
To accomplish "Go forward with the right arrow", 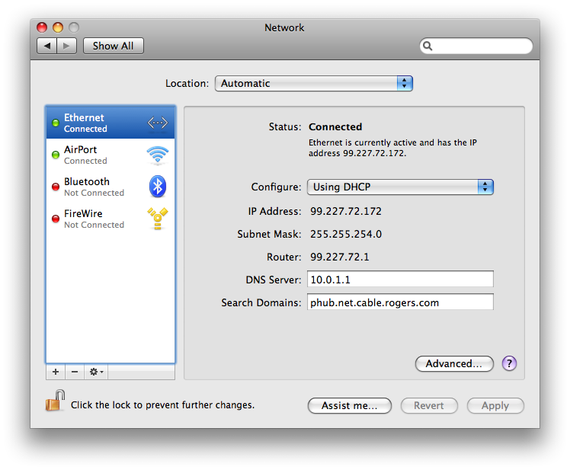I will [66, 46].
